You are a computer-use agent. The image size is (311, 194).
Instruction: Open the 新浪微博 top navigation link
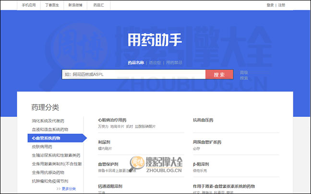pyautogui.click(x=75, y=5)
